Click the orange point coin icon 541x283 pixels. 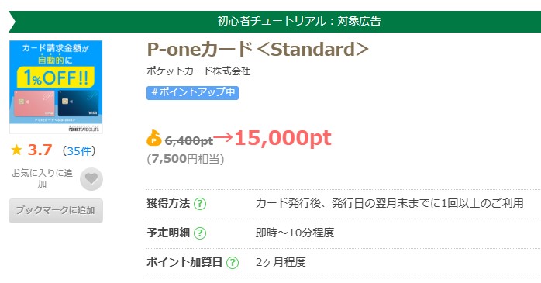[154, 138]
